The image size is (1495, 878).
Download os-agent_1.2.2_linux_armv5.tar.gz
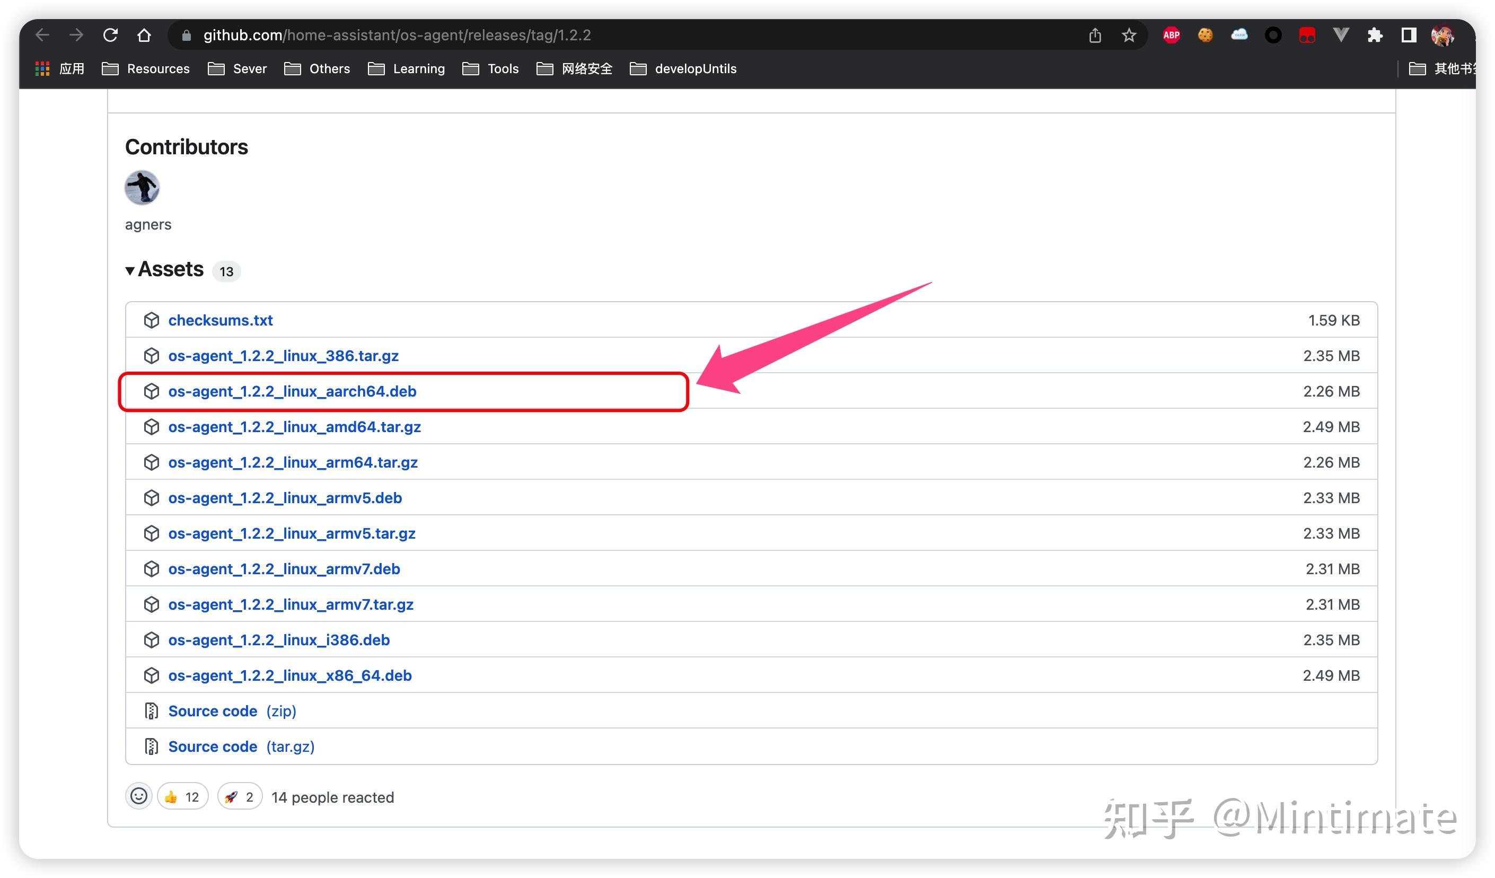pyautogui.click(x=291, y=534)
